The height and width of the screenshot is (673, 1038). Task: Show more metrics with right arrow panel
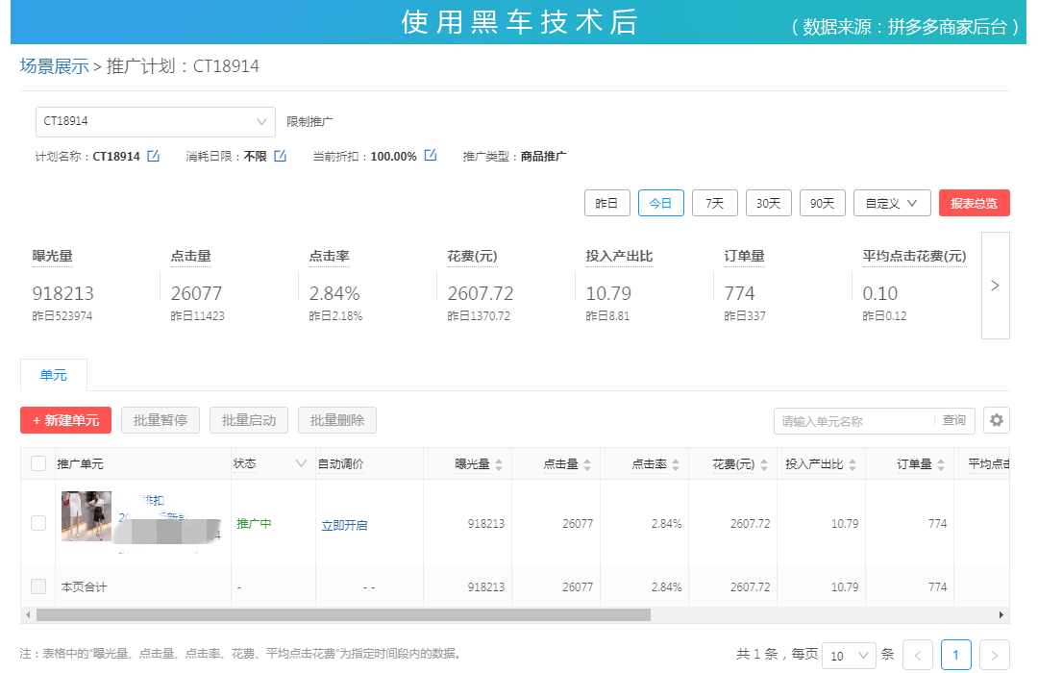pos(995,286)
